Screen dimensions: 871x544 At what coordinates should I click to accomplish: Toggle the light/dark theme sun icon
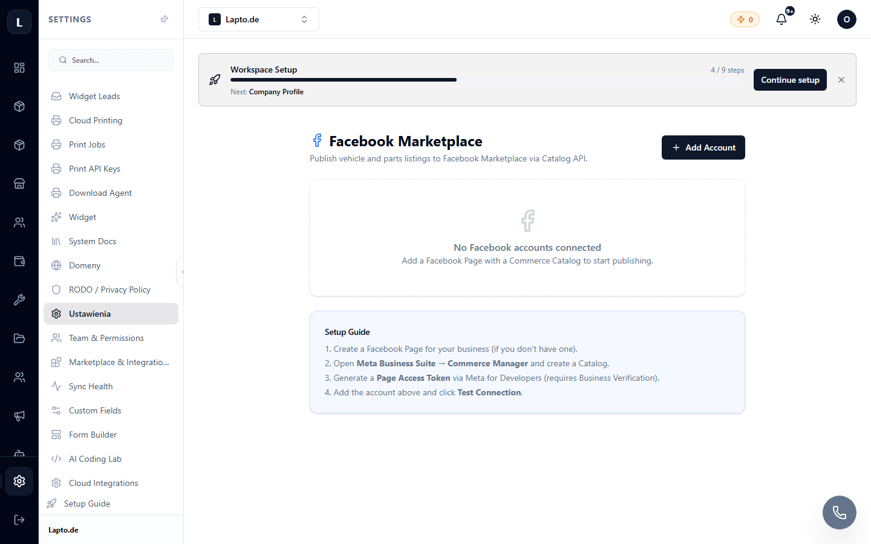pyautogui.click(x=815, y=19)
